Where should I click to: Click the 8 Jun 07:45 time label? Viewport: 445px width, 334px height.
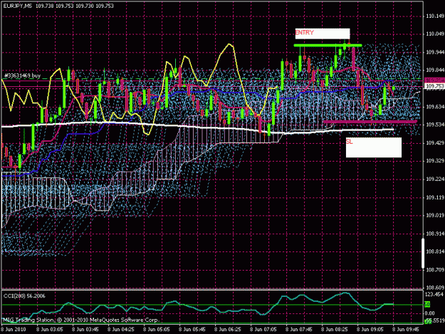point(299,330)
